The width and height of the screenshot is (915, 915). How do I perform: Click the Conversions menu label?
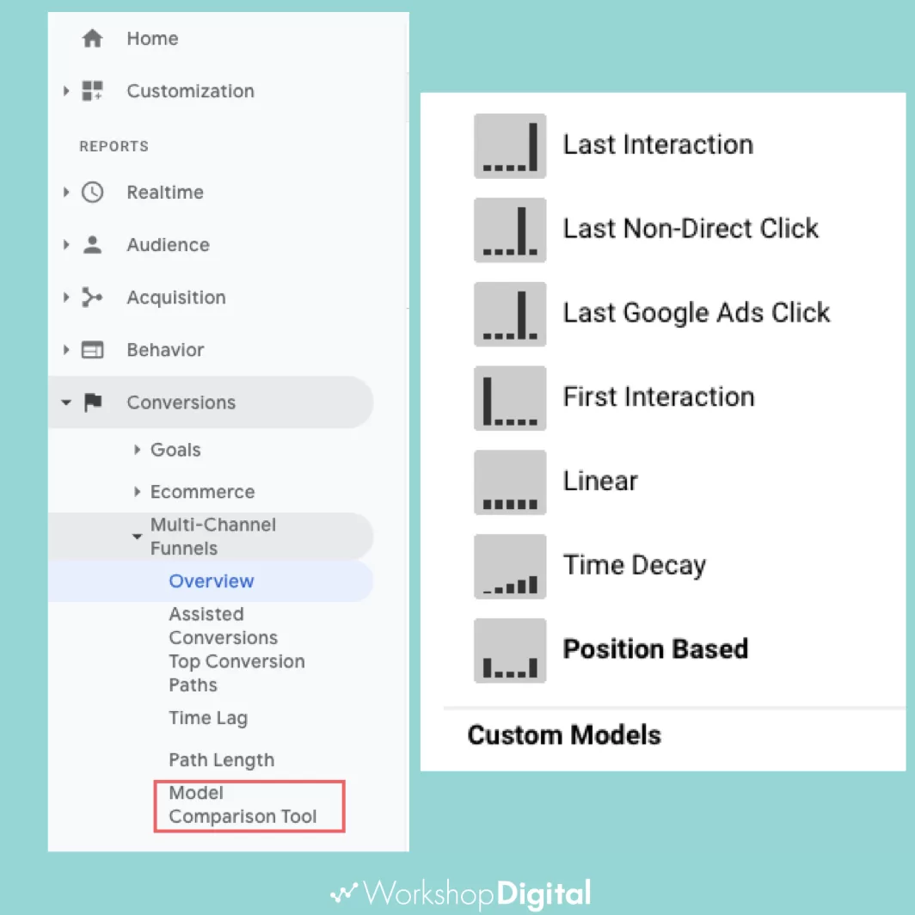click(181, 402)
